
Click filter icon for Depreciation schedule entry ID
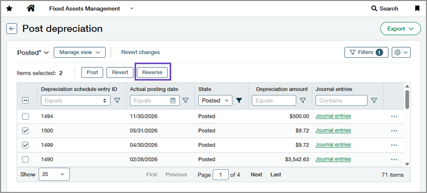117,100
